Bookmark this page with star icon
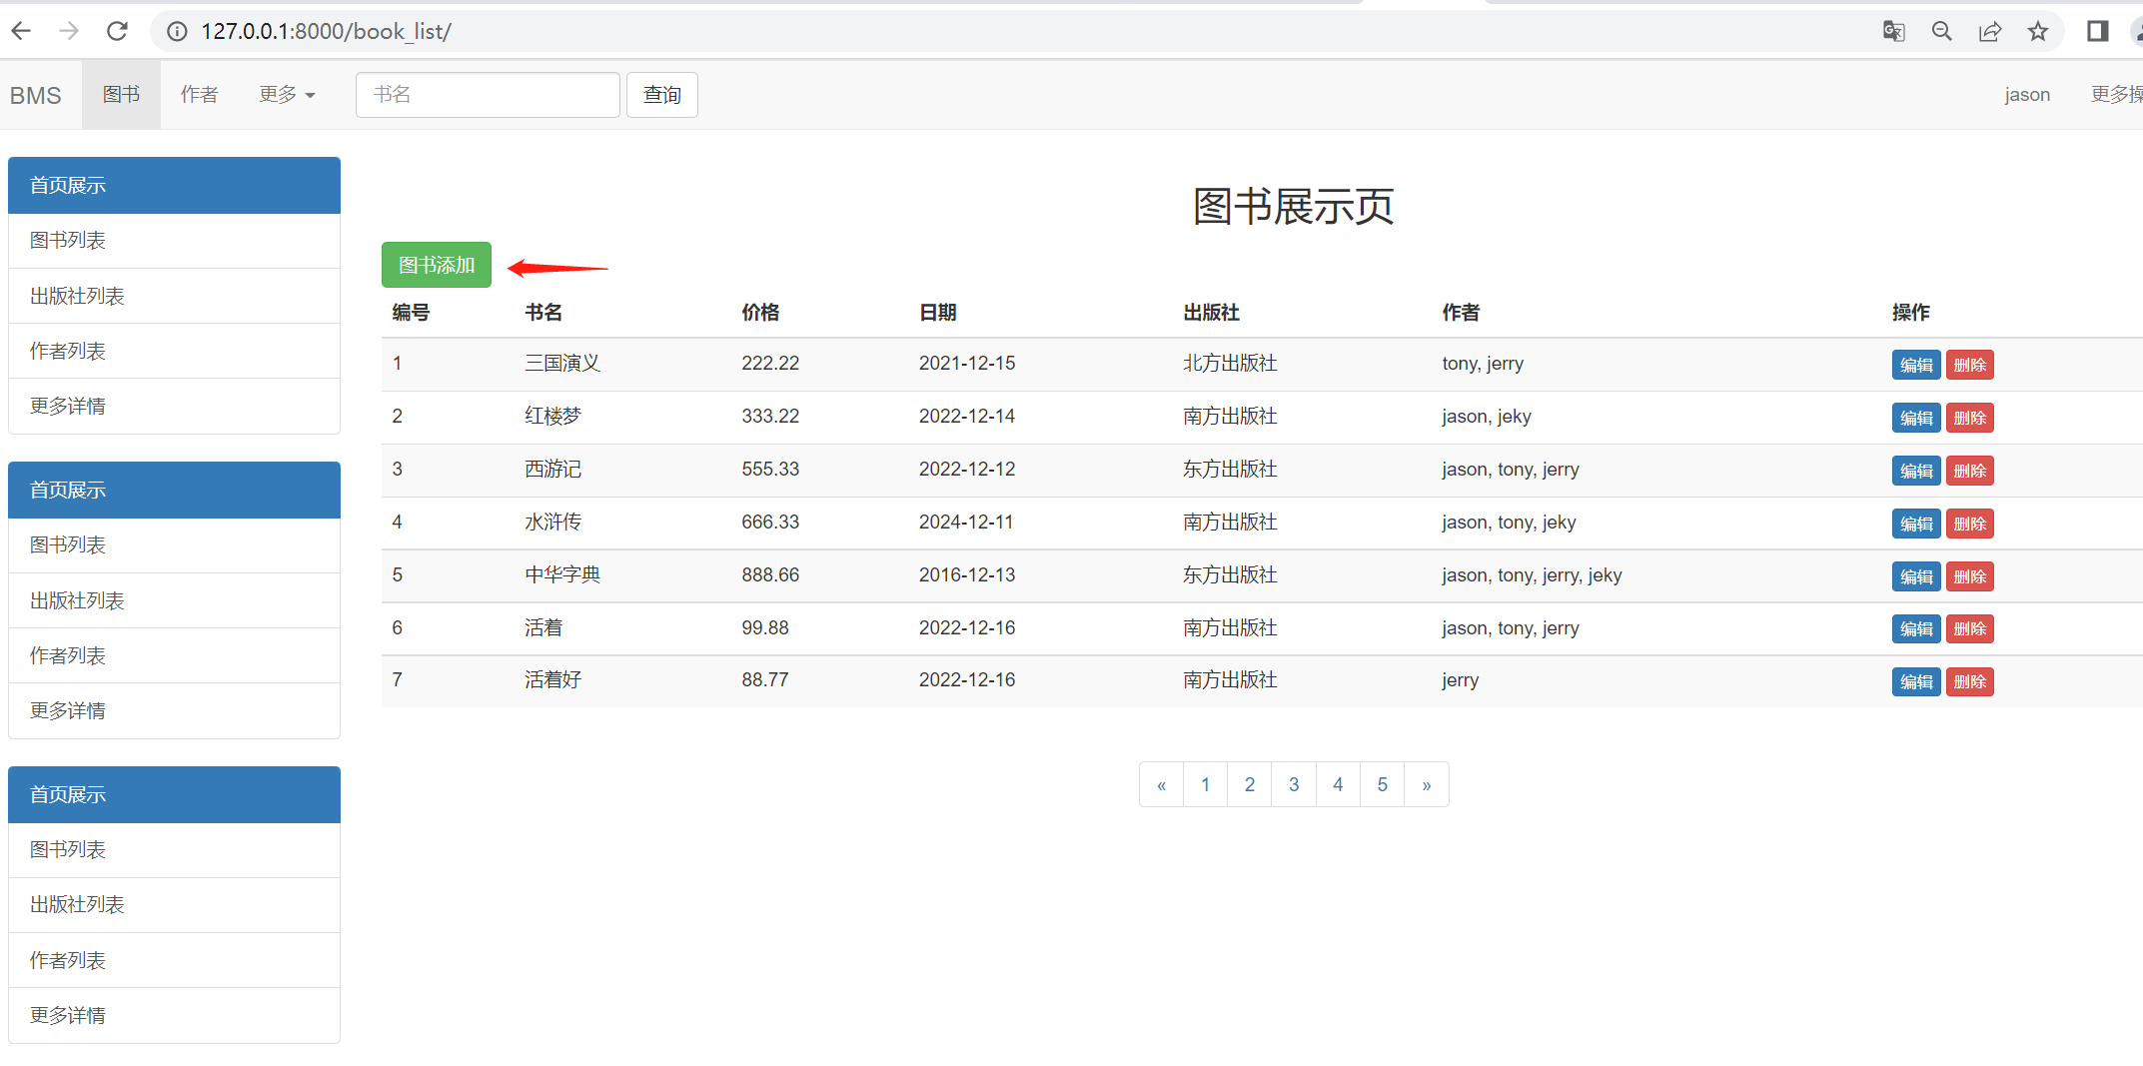 [2038, 32]
